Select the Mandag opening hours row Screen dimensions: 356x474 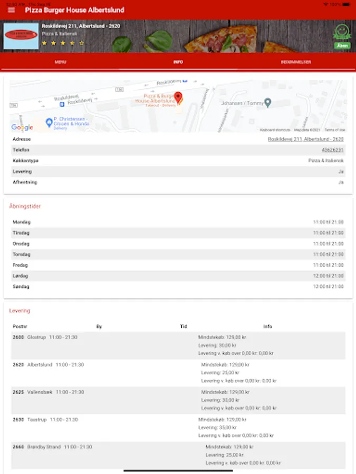coord(178,222)
